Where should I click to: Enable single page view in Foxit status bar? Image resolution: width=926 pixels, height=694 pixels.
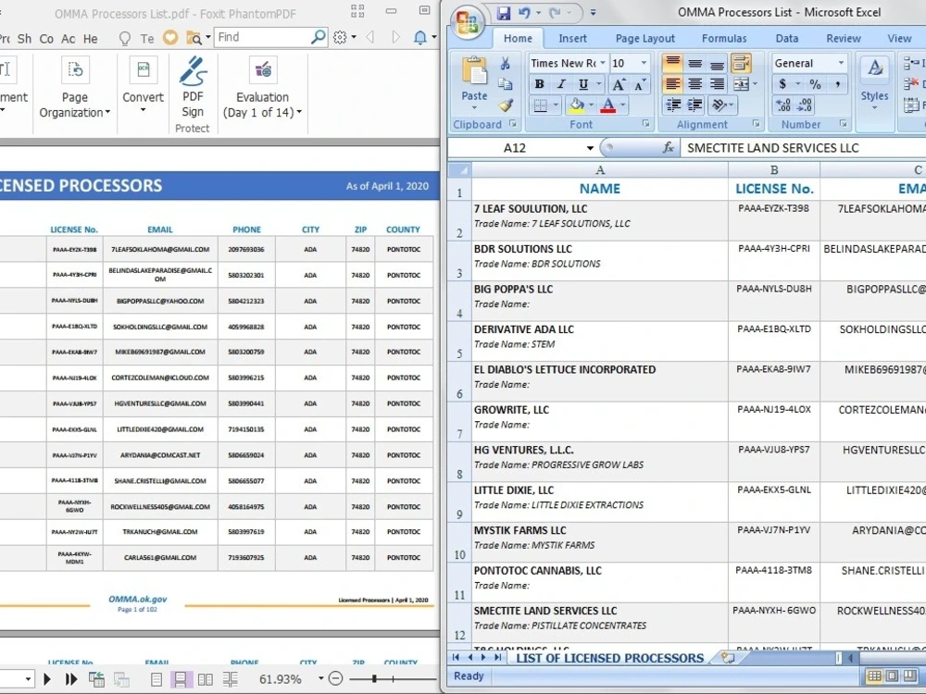[156, 679]
